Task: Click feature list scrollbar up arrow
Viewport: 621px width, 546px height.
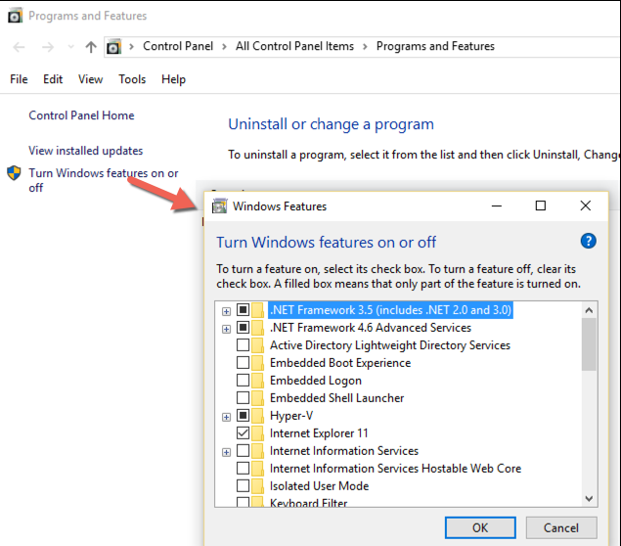Action: tap(589, 310)
